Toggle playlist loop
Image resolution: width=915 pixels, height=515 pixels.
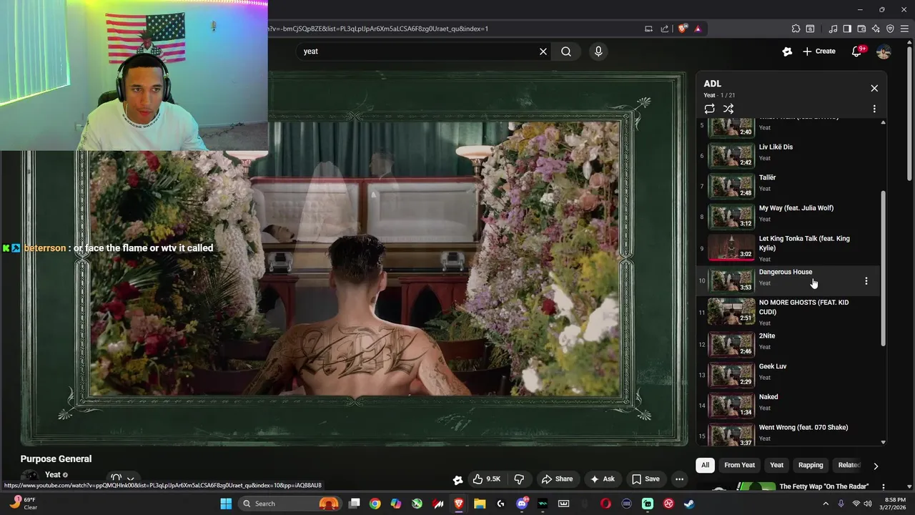[709, 109]
